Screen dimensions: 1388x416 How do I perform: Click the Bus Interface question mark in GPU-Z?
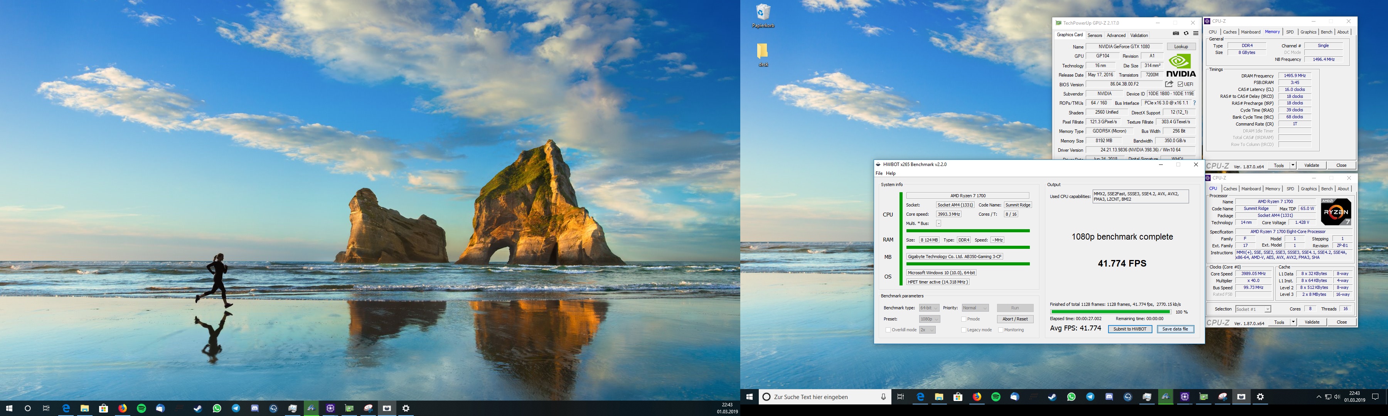point(1194,103)
